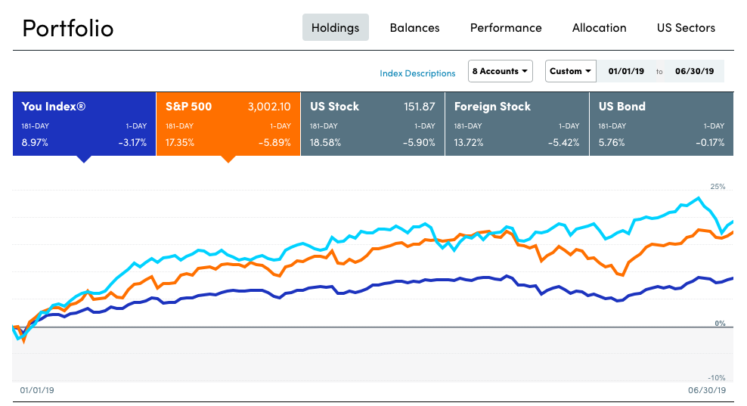
Task: Enable the Foreign Stock index tile
Action: coord(516,123)
